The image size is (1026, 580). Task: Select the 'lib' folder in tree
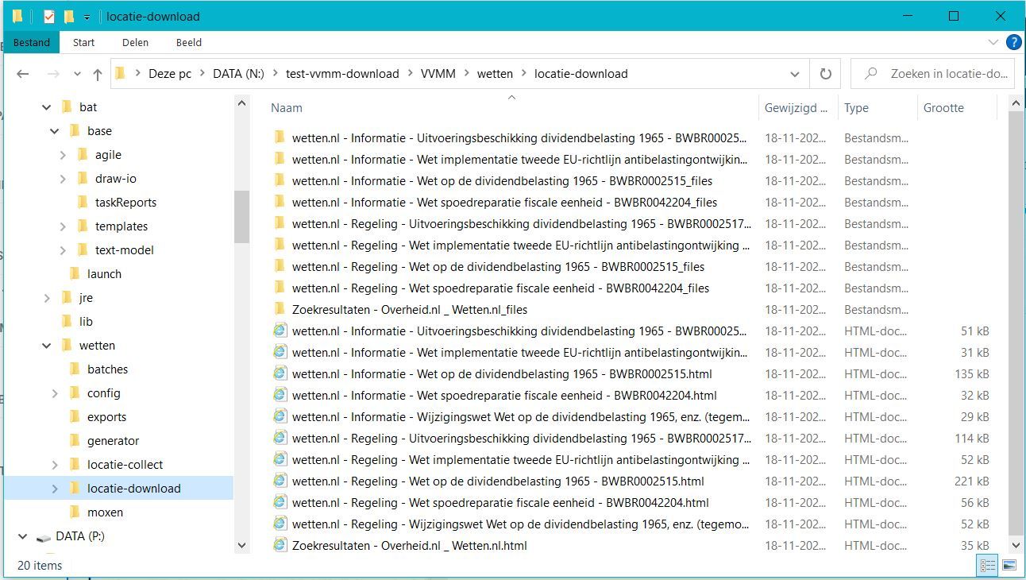point(86,322)
